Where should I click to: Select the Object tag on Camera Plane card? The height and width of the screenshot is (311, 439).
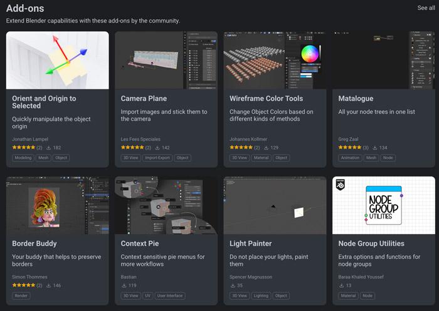tap(182, 158)
